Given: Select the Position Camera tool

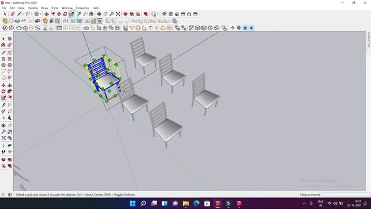Looking at the screenshot, I should tap(3, 146).
